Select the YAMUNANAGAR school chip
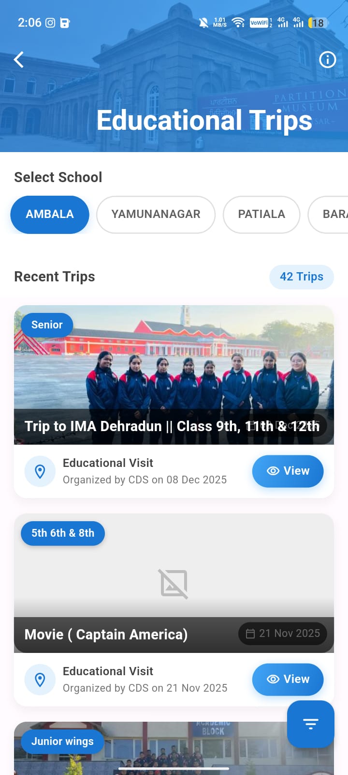Screen dimensions: 348x775 click(156, 215)
